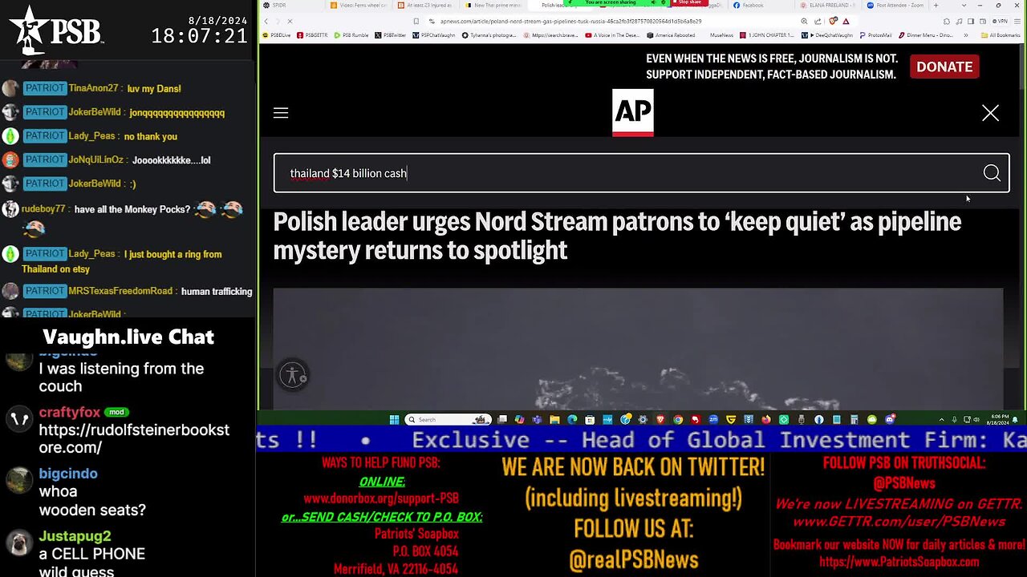Submit search with magnifier icon
The image size is (1027, 577).
click(992, 173)
